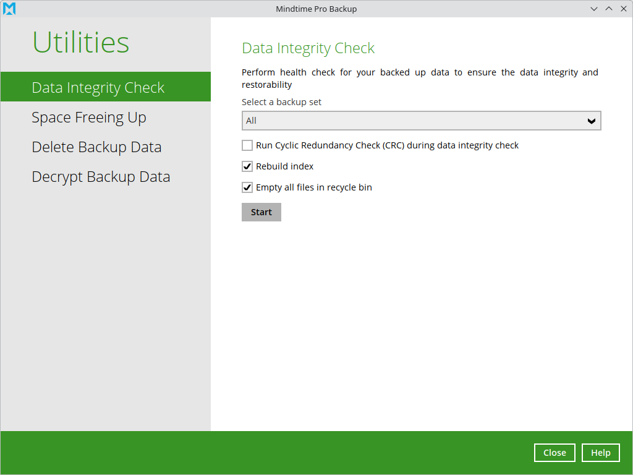633x475 pixels.
Task: Switch to Space Freeing Up utility
Action: [x=89, y=118]
